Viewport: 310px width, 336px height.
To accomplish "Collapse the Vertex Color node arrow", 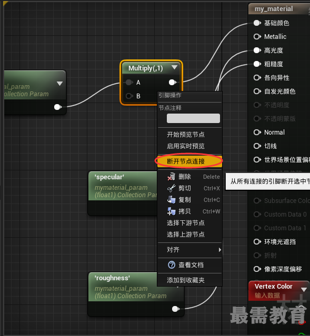I will click(x=304, y=290).
